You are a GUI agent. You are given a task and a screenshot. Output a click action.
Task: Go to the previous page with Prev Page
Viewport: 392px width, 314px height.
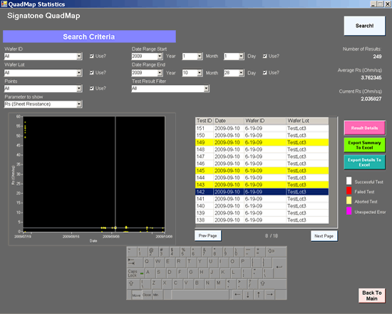tap(207, 235)
